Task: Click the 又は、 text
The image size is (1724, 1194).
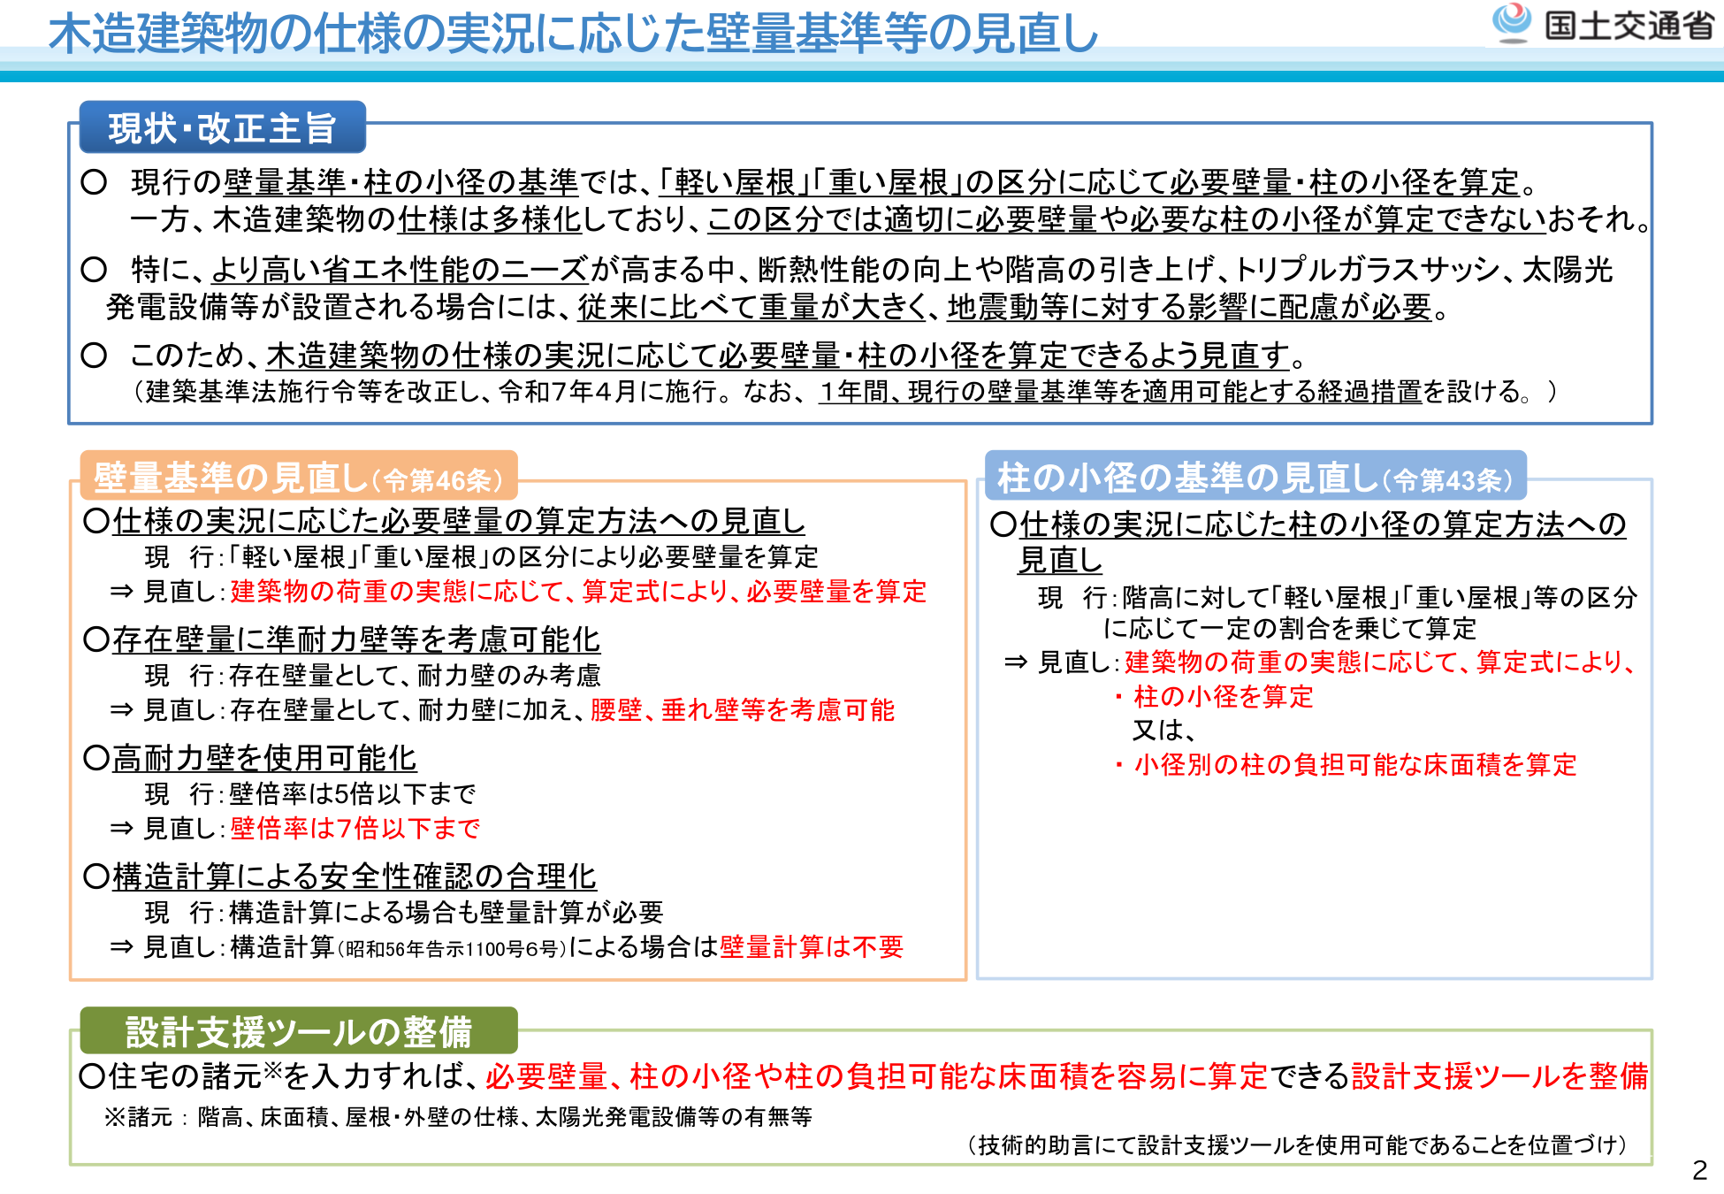Action: 1163,731
